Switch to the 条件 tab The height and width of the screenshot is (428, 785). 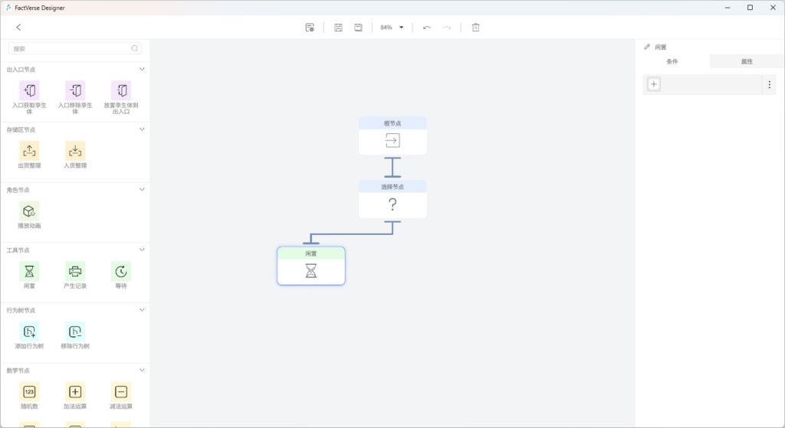coord(672,61)
